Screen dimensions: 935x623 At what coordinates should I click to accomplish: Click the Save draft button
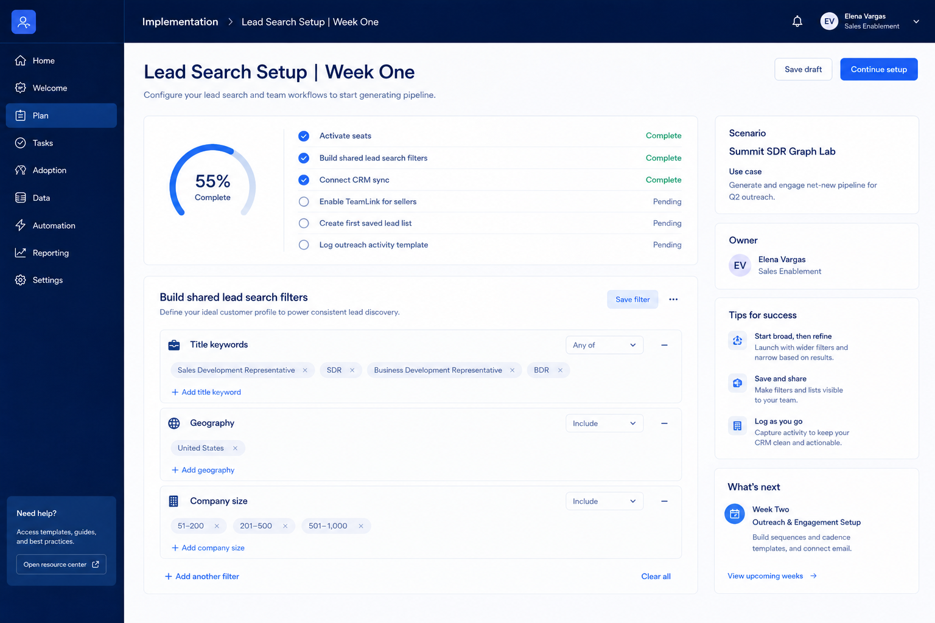coord(803,69)
